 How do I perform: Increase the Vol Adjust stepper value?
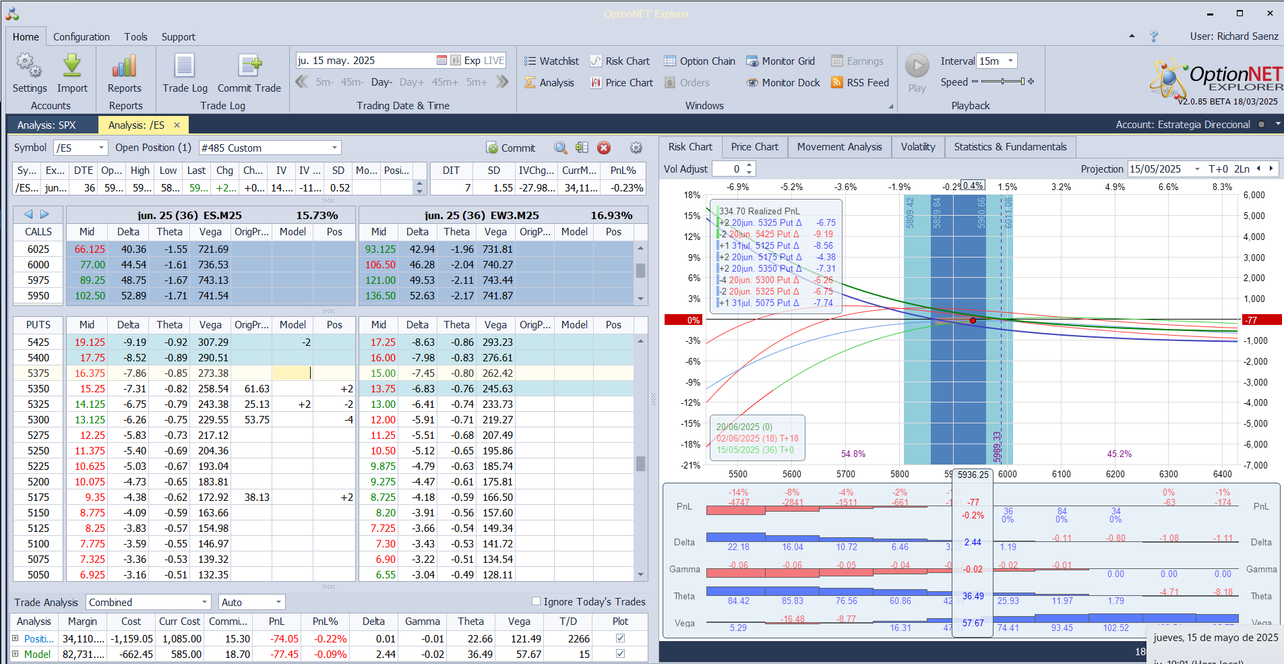(750, 166)
